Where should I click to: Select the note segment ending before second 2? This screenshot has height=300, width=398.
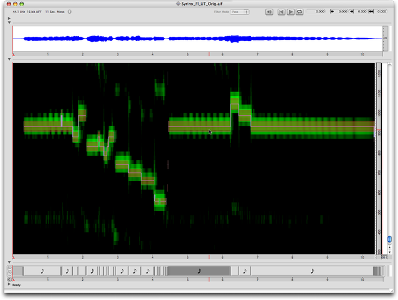click(67, 271)
